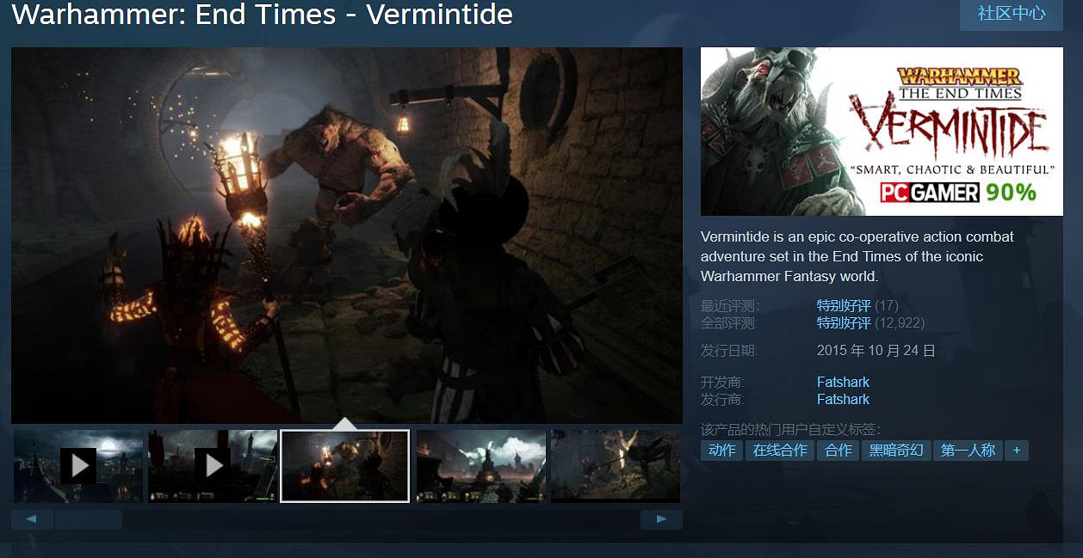Click the 动作 tag
Viewport: 1083px width, 558px height.
721,451
